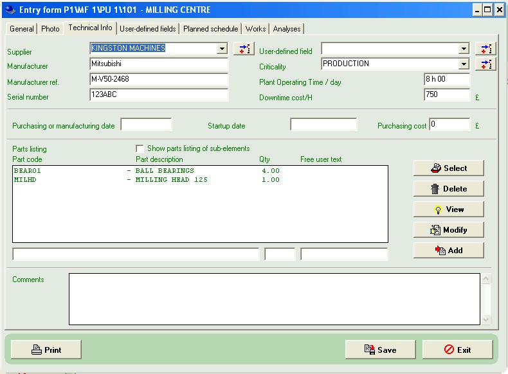Click the Startup date field
This screenshot has height=374, width=508.
click(x=323, y=124)
